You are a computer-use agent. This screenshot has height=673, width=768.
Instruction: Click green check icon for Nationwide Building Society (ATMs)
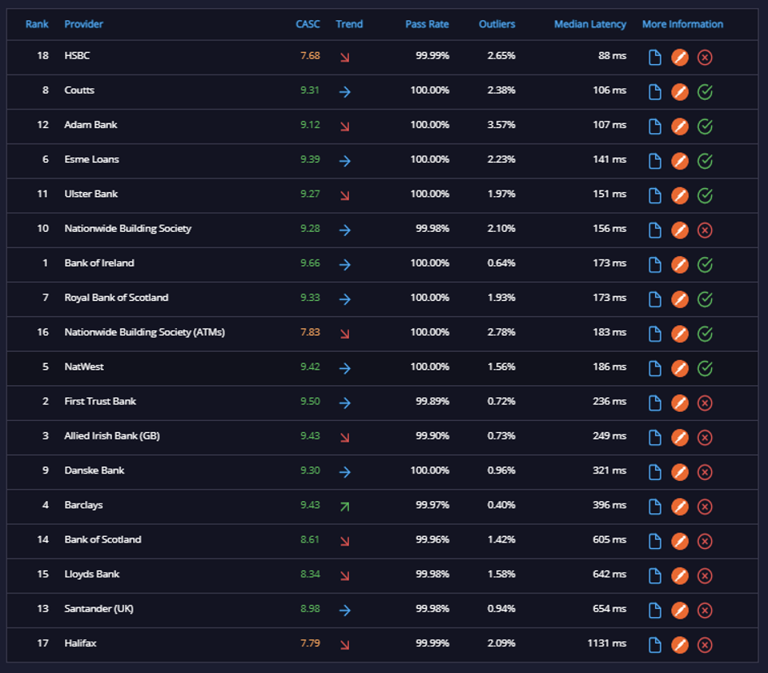705,334
